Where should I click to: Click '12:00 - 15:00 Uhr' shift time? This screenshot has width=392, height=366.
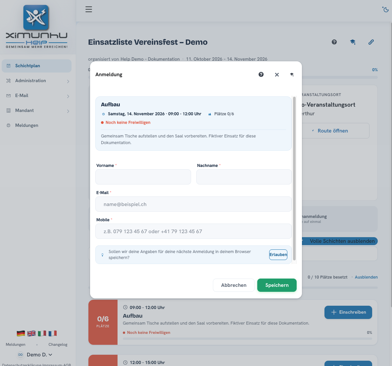147,362
